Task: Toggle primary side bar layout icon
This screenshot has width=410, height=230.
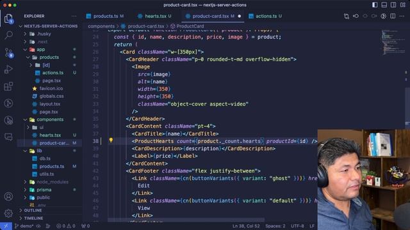Action: click(x=375, y=5)
